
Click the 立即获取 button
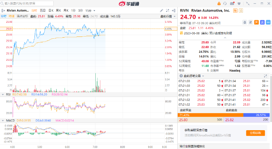pyautogui.click(x=255, y=133)
